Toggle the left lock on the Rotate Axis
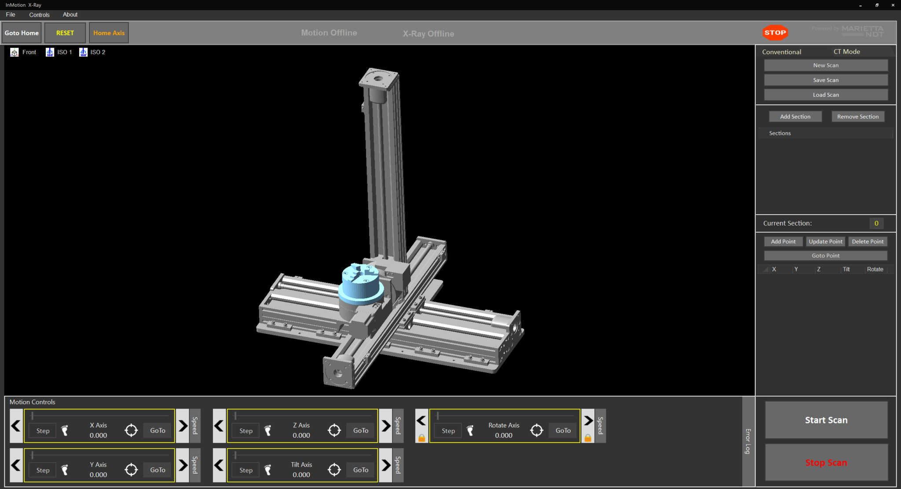The width and height of the screenshot is (901, 489). point(421,438)
